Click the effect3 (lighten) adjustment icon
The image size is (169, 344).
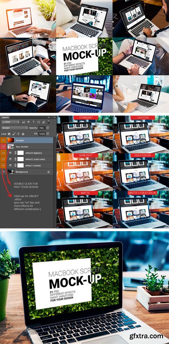click(x=10, y=153)
